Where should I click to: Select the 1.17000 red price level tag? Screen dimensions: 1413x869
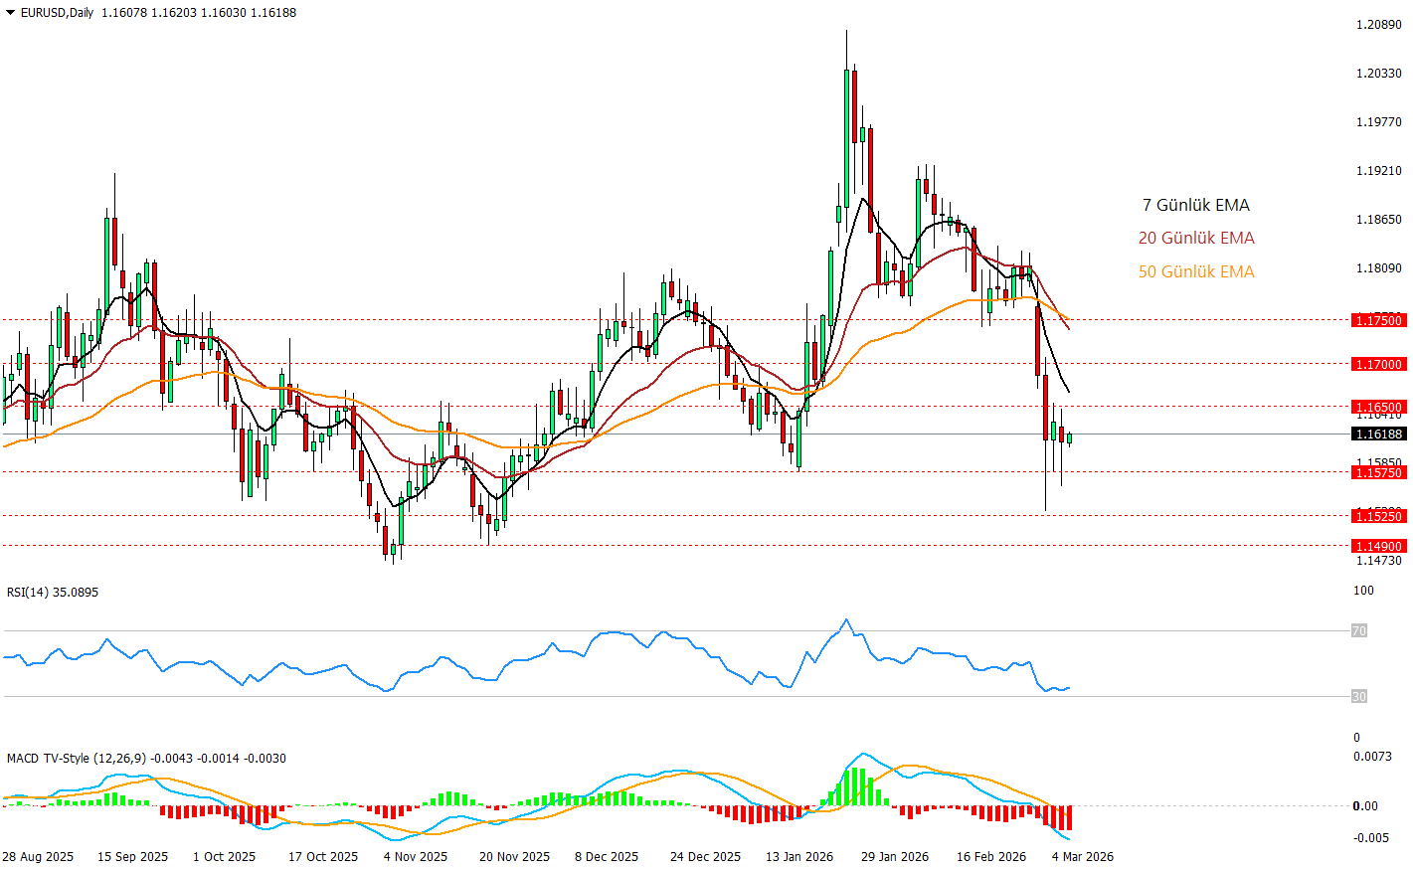[1378, 364]
